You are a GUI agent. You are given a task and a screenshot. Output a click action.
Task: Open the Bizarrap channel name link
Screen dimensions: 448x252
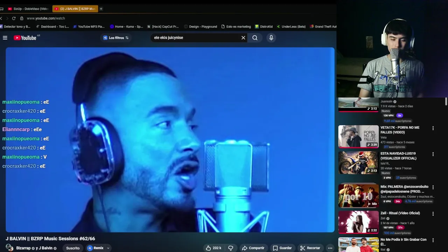click(x=23, y=248)
